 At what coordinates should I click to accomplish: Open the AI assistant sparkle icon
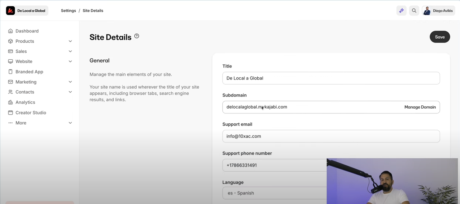pyautogui.click(x=401, y=11)
